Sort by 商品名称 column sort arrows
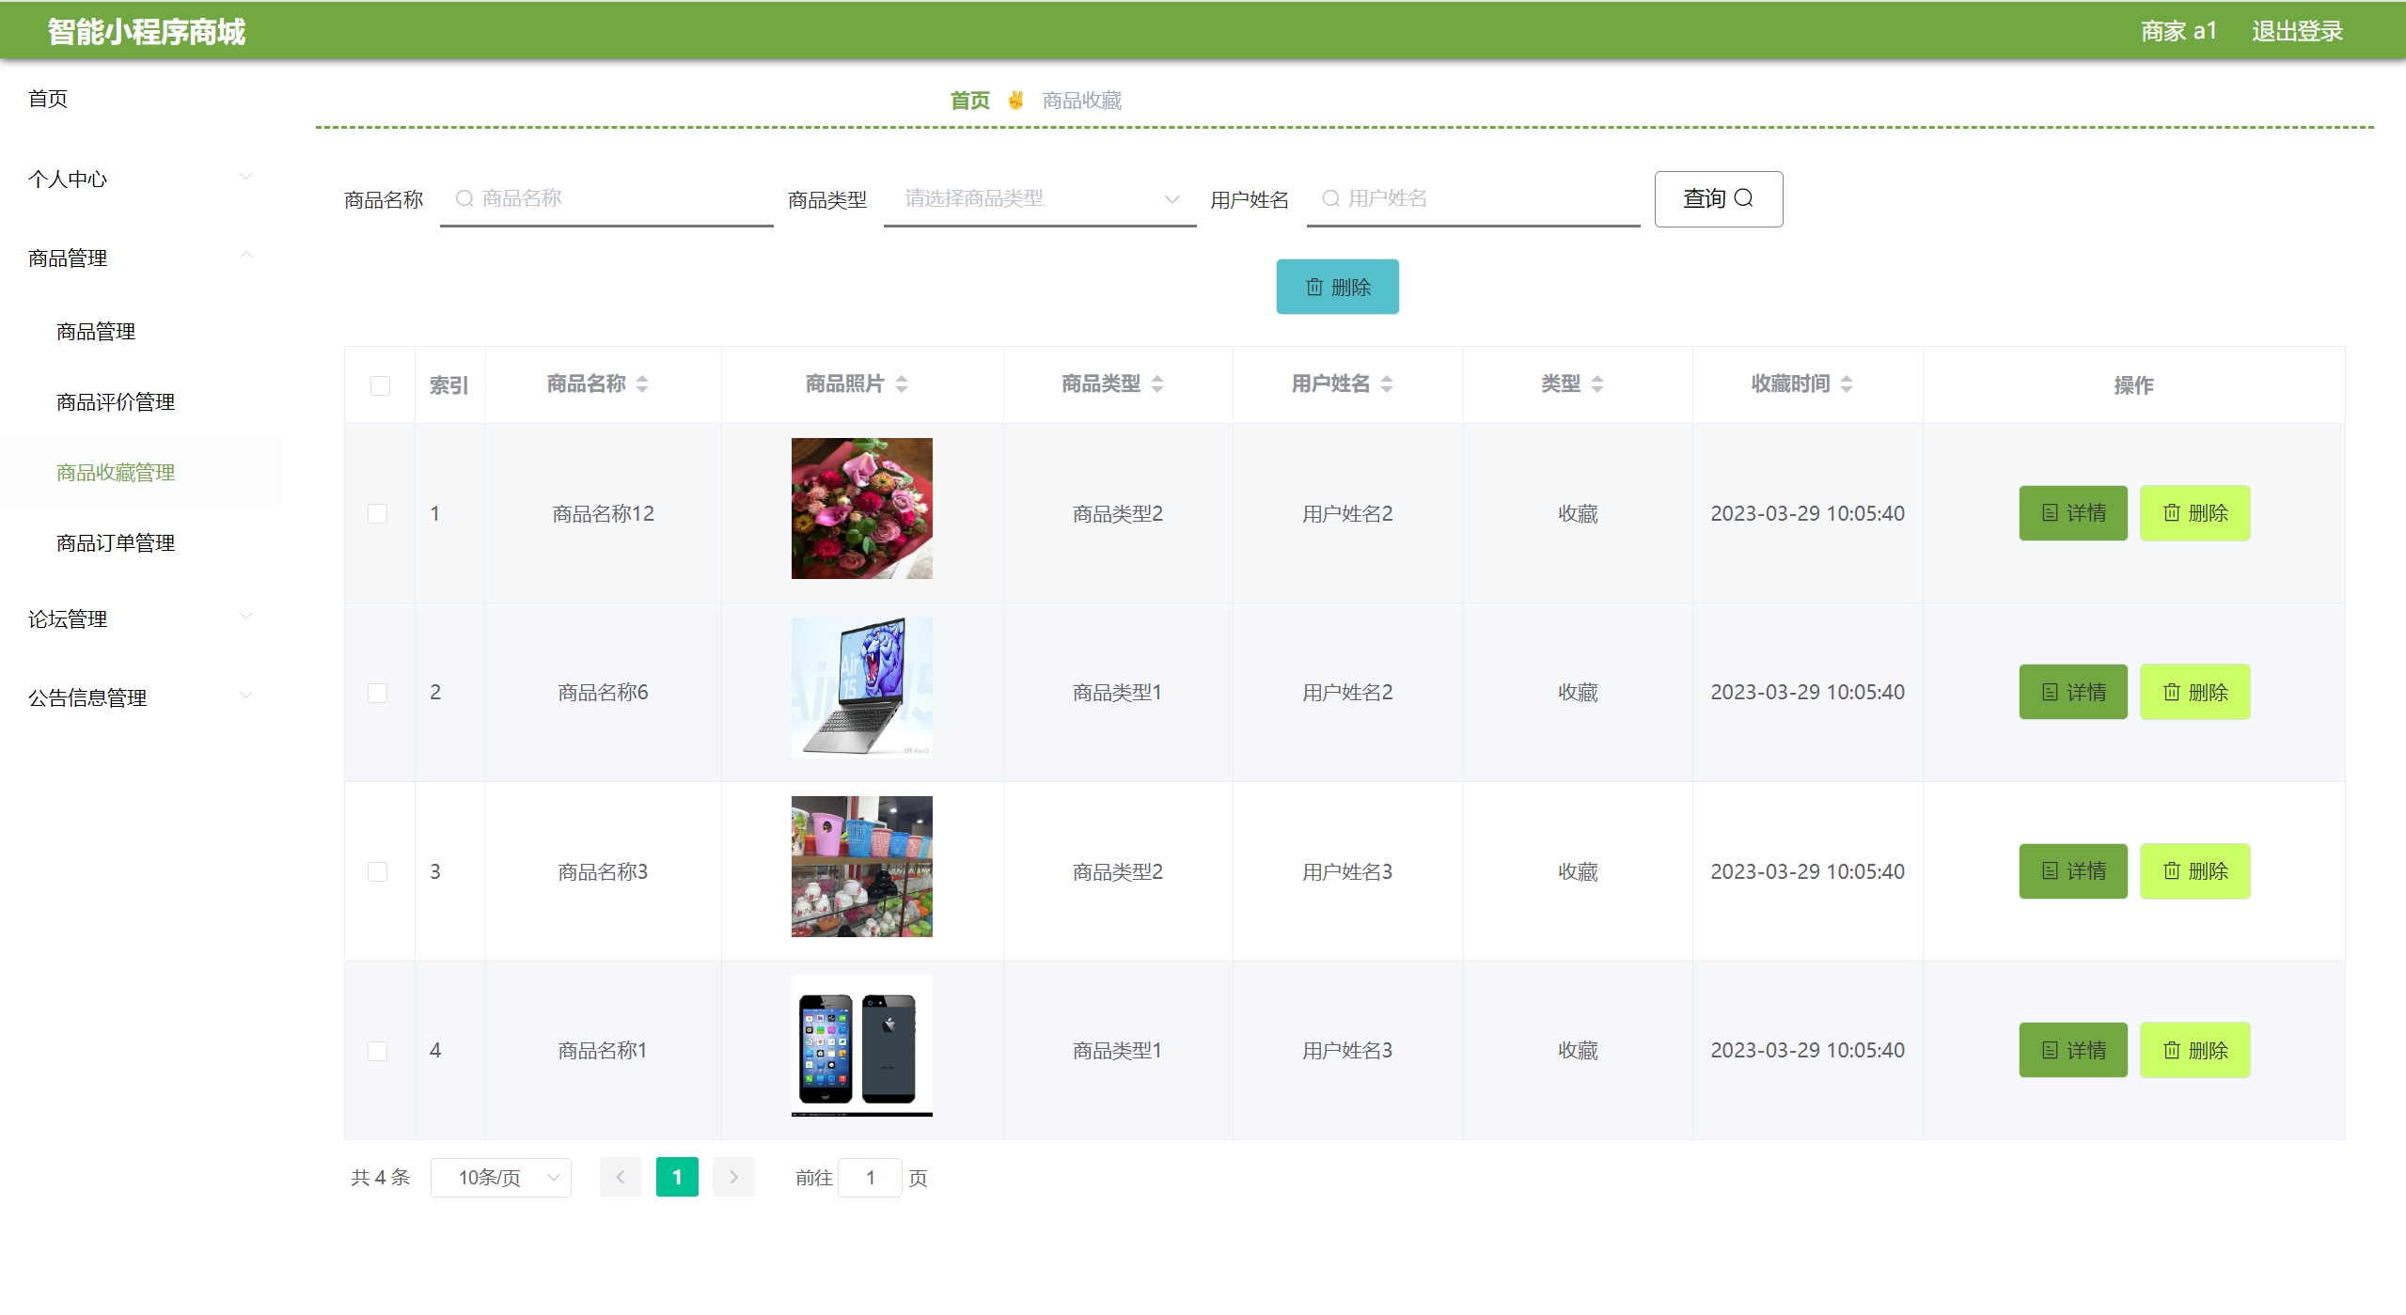 [642, 384]
